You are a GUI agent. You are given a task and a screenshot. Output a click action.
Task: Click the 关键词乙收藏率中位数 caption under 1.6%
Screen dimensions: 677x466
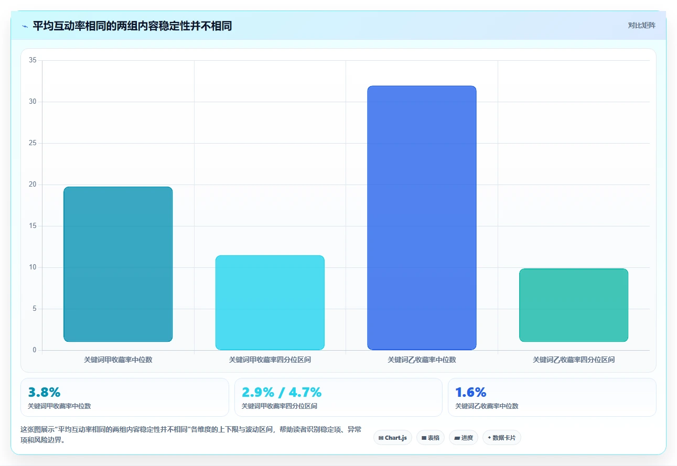[x=487, y=406]
